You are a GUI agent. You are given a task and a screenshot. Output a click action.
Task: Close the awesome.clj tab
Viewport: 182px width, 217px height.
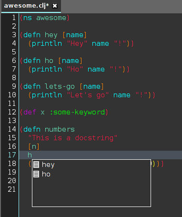point(55,6)
